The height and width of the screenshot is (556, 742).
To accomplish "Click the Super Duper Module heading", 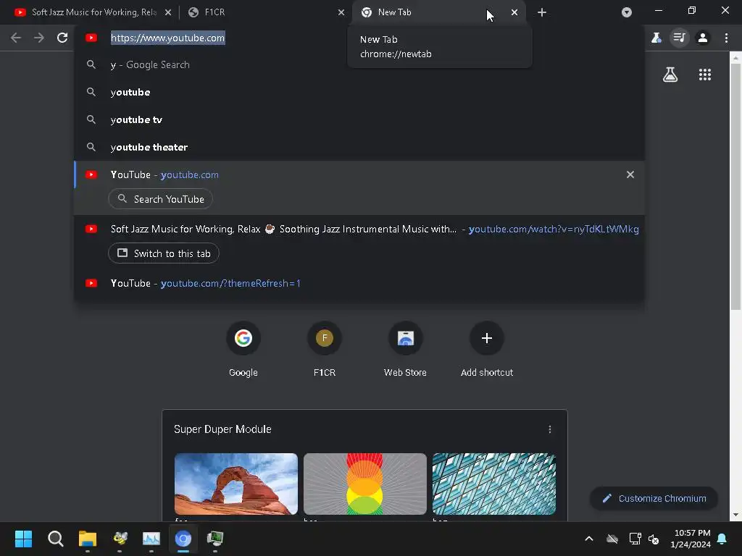I will [x=222, y=429].
